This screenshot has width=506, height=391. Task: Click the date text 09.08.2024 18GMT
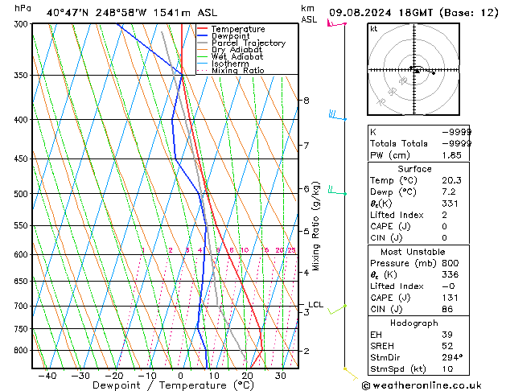pyautogui.click(x=381, y=13)
